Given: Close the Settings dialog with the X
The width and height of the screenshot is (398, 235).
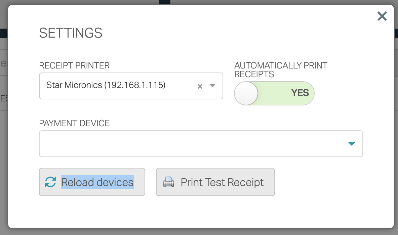Looking at the screenshot, I should [382, 16].
